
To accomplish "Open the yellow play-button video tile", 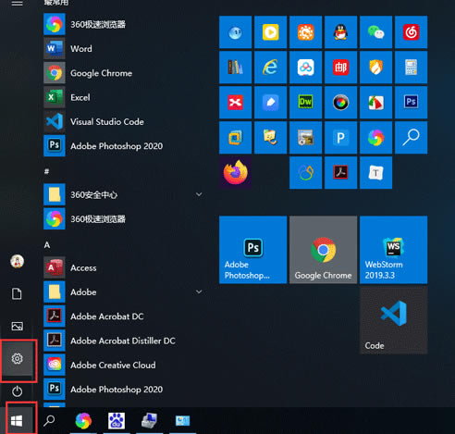I will pos(270,32).
